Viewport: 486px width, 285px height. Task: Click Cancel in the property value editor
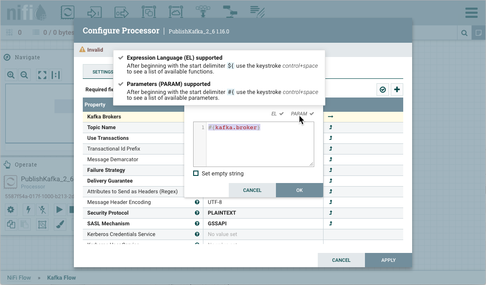coord(252,190)
